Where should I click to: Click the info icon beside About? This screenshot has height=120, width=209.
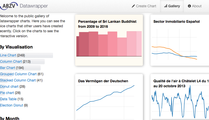click(189, 6)
